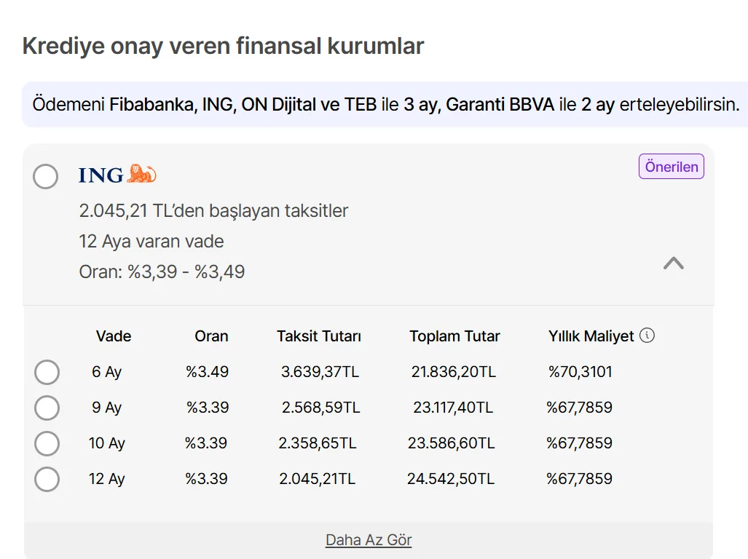
Task: Select the 12 Ay term radio button
Action: click(47, 480)
